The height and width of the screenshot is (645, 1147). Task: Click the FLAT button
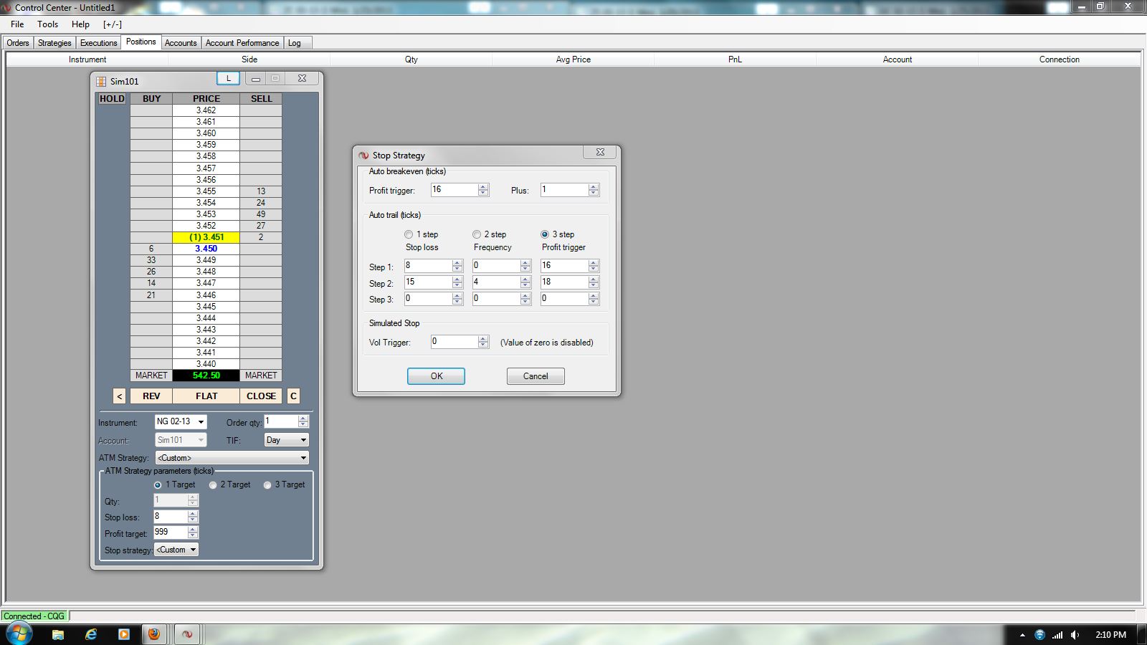click(x=206, y=396)
